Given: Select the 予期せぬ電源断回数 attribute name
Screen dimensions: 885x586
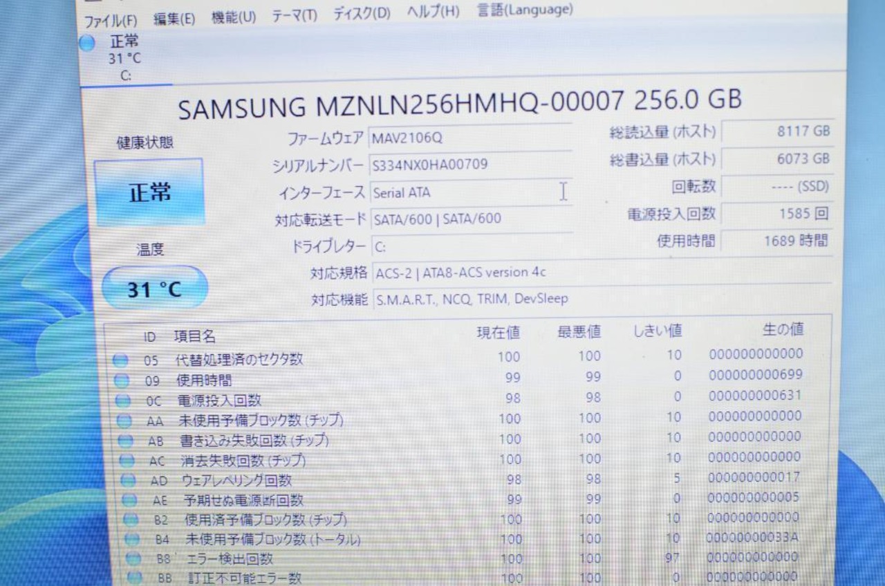Looking at the screenshot, I should (x=243, y=500).
